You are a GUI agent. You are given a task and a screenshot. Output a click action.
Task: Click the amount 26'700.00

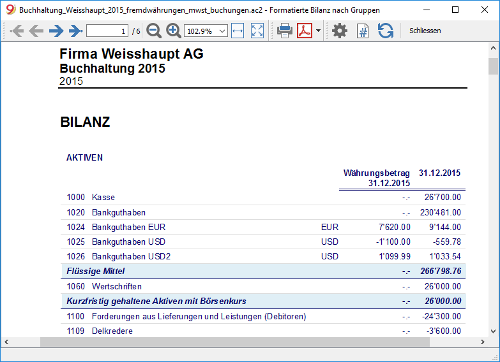443,197
